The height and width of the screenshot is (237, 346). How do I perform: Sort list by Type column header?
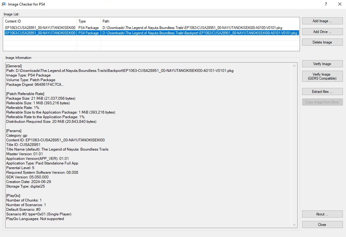(x=89, y=21)
